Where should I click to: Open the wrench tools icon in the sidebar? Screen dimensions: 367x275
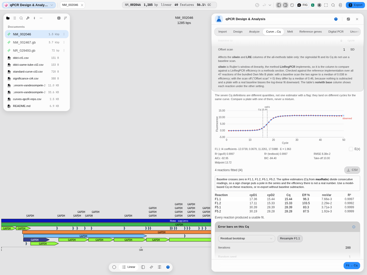click(x=28, y=18)
